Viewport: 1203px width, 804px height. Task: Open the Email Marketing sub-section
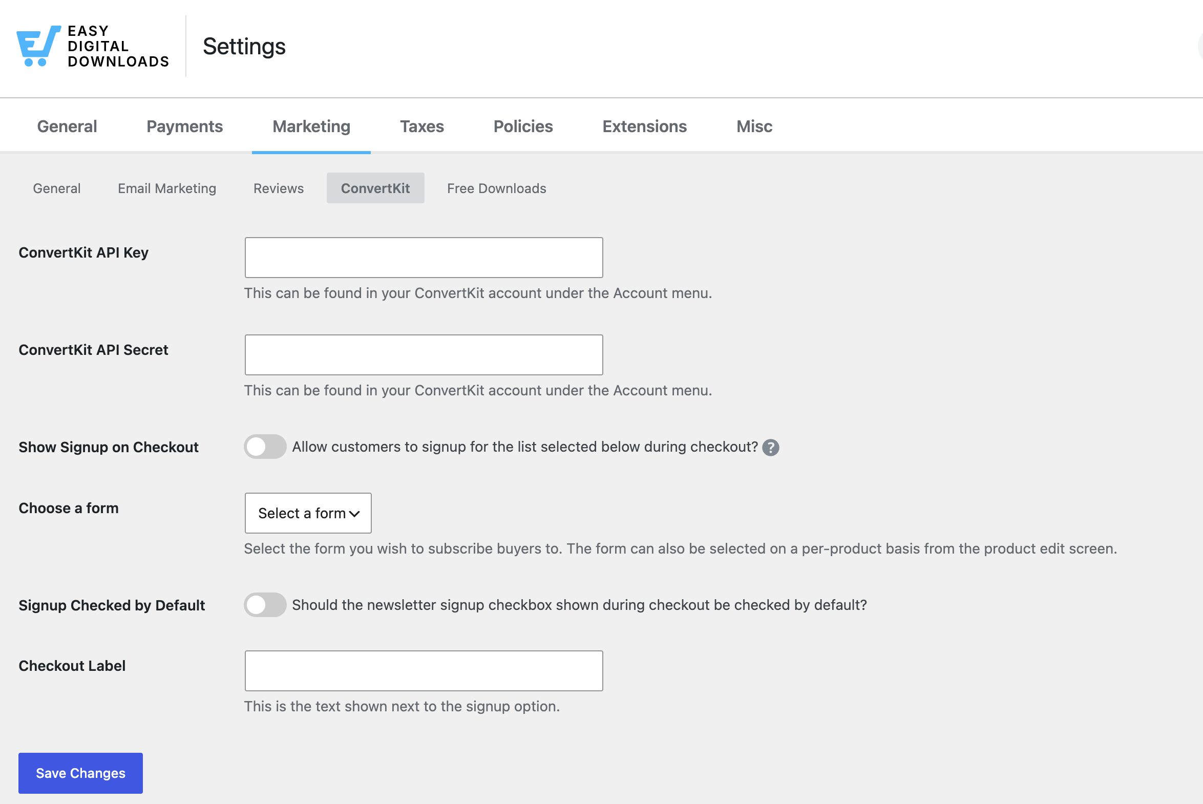click(x=167, y=188)
